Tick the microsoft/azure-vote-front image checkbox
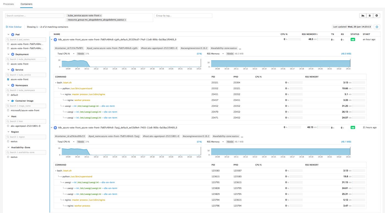This screenshot has width=385, height=213. click(x=8, y=110)
